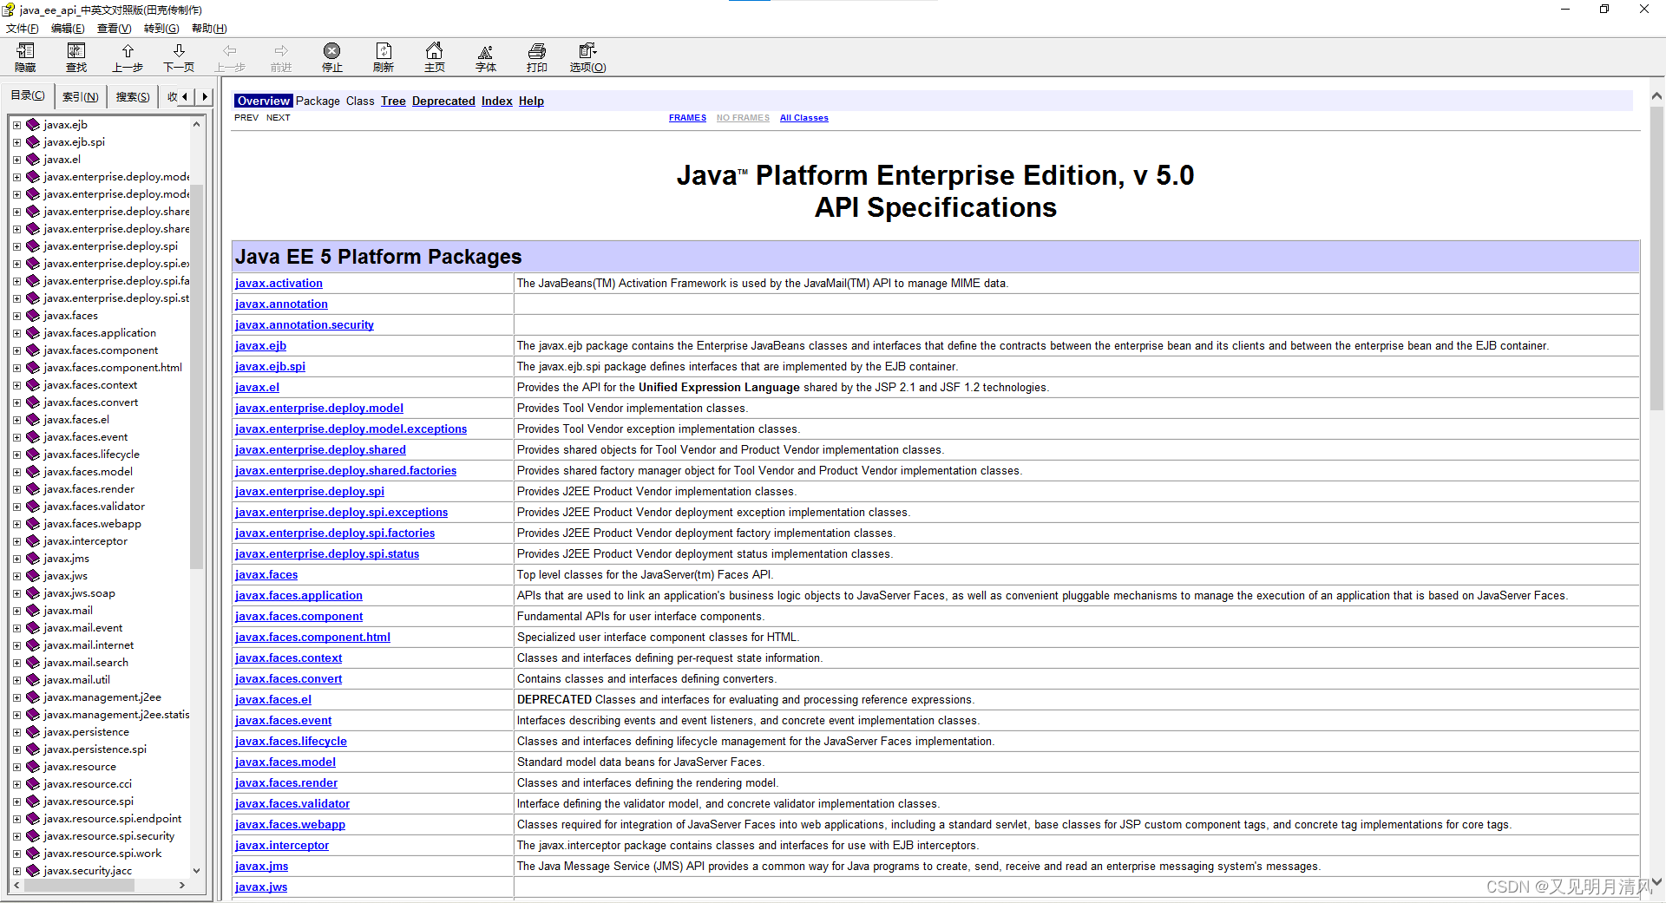Viewport: 1666px width, 903px height.
Task: Switch to the 索引 (Index) tab
Action: pyautogui.click(x=80, y=95)
